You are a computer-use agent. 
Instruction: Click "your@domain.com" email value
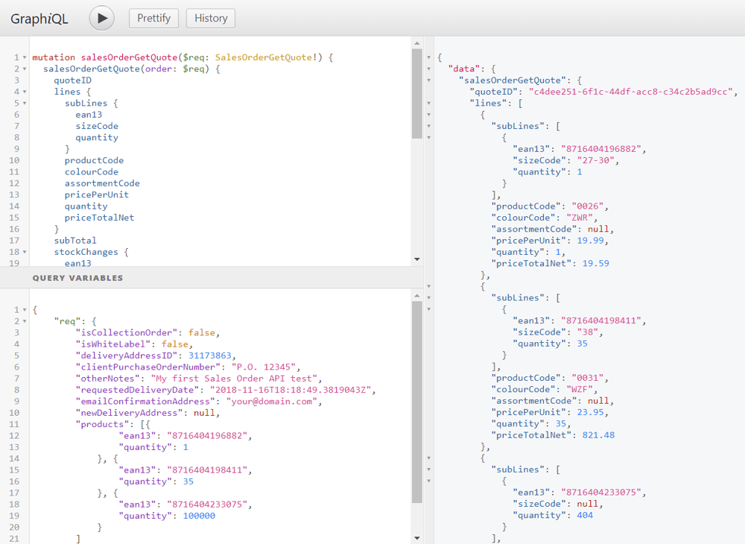[x=272, y=402]
